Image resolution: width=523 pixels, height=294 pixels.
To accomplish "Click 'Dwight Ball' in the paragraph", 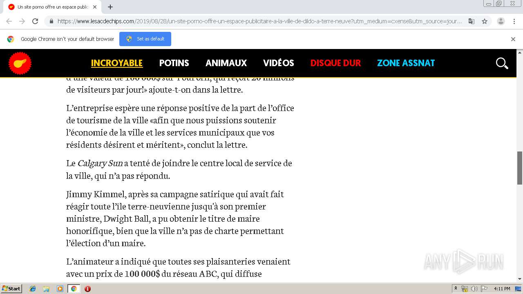I will (127, 219).
